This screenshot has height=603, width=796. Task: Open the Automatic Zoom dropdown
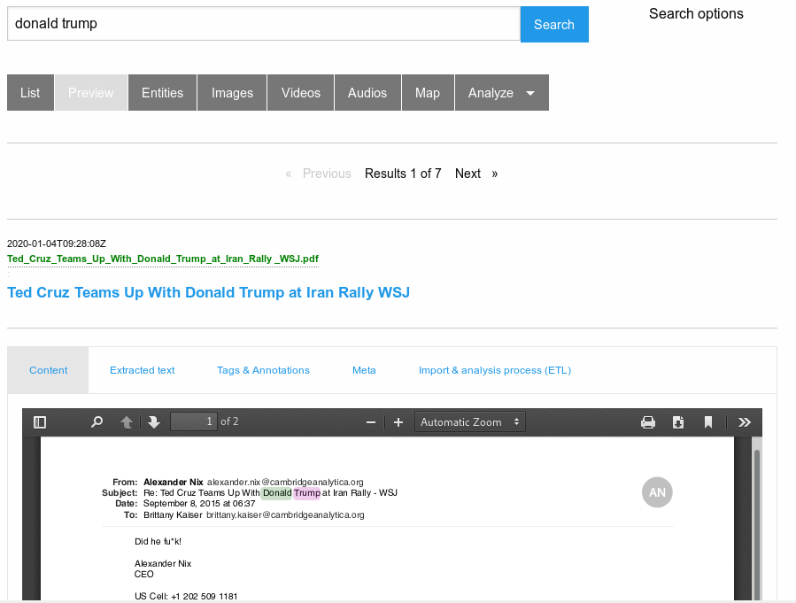coord(469,421)
